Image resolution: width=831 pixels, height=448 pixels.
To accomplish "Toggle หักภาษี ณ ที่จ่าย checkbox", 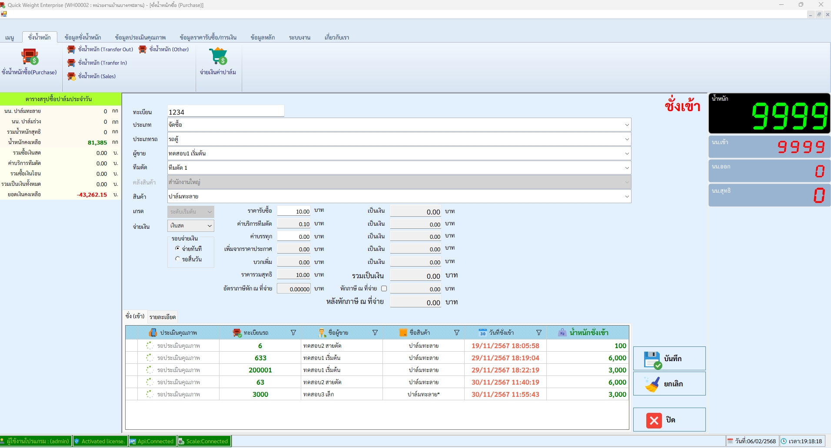I will click(384, 289).
